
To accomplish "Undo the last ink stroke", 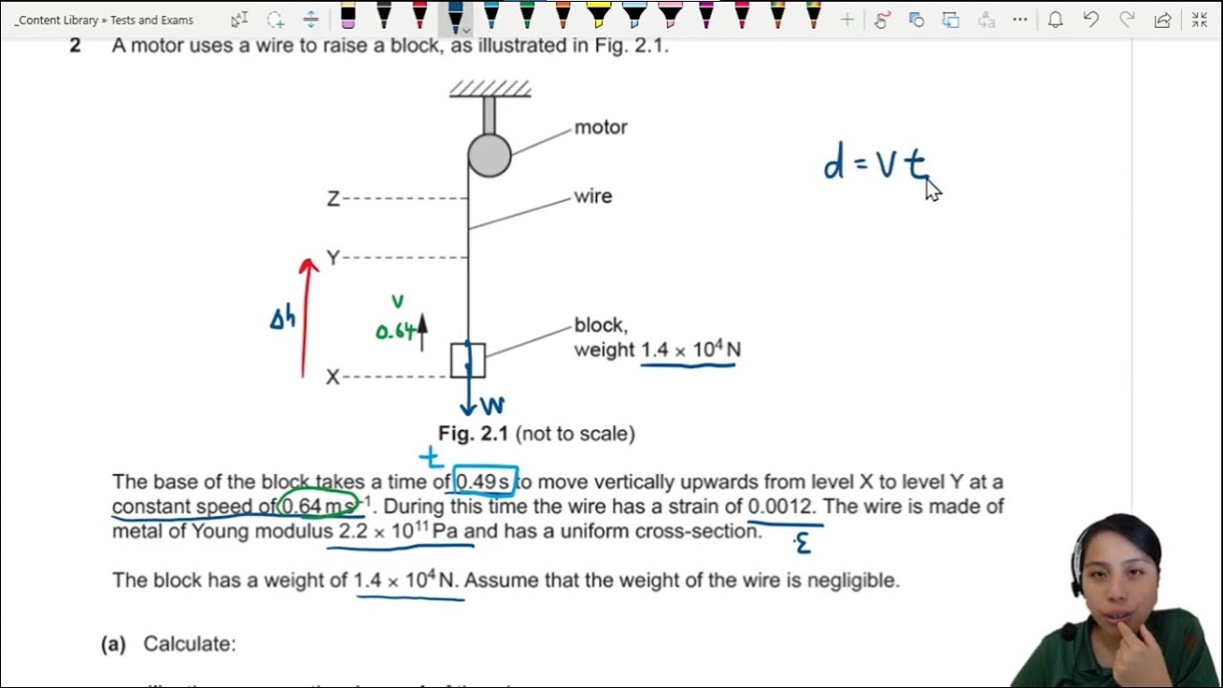I will [1091, 19].
